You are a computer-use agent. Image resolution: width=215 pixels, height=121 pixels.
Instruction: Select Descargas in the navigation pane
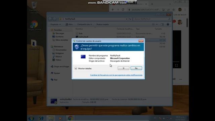(x=58, y=33)
